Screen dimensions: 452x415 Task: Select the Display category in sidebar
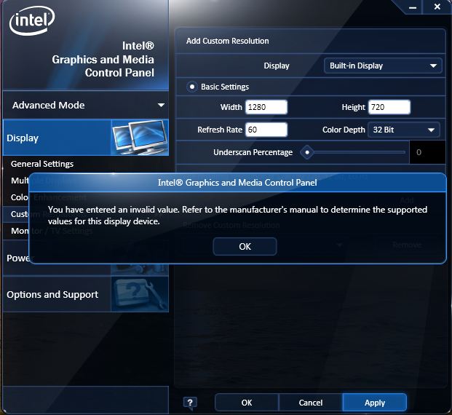(86, 138)
